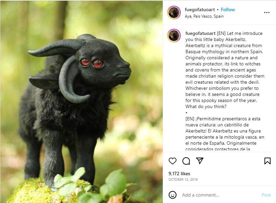Image resolution: width=276 pixels, height=203 pixels.
Task: Click the Follow link next to fuegofatuoart
Action: click(228, 10)
